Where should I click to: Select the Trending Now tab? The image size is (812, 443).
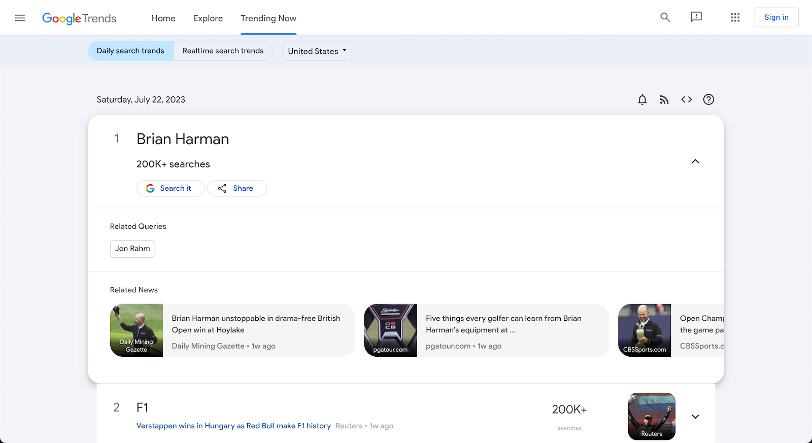tap(268, 18)
